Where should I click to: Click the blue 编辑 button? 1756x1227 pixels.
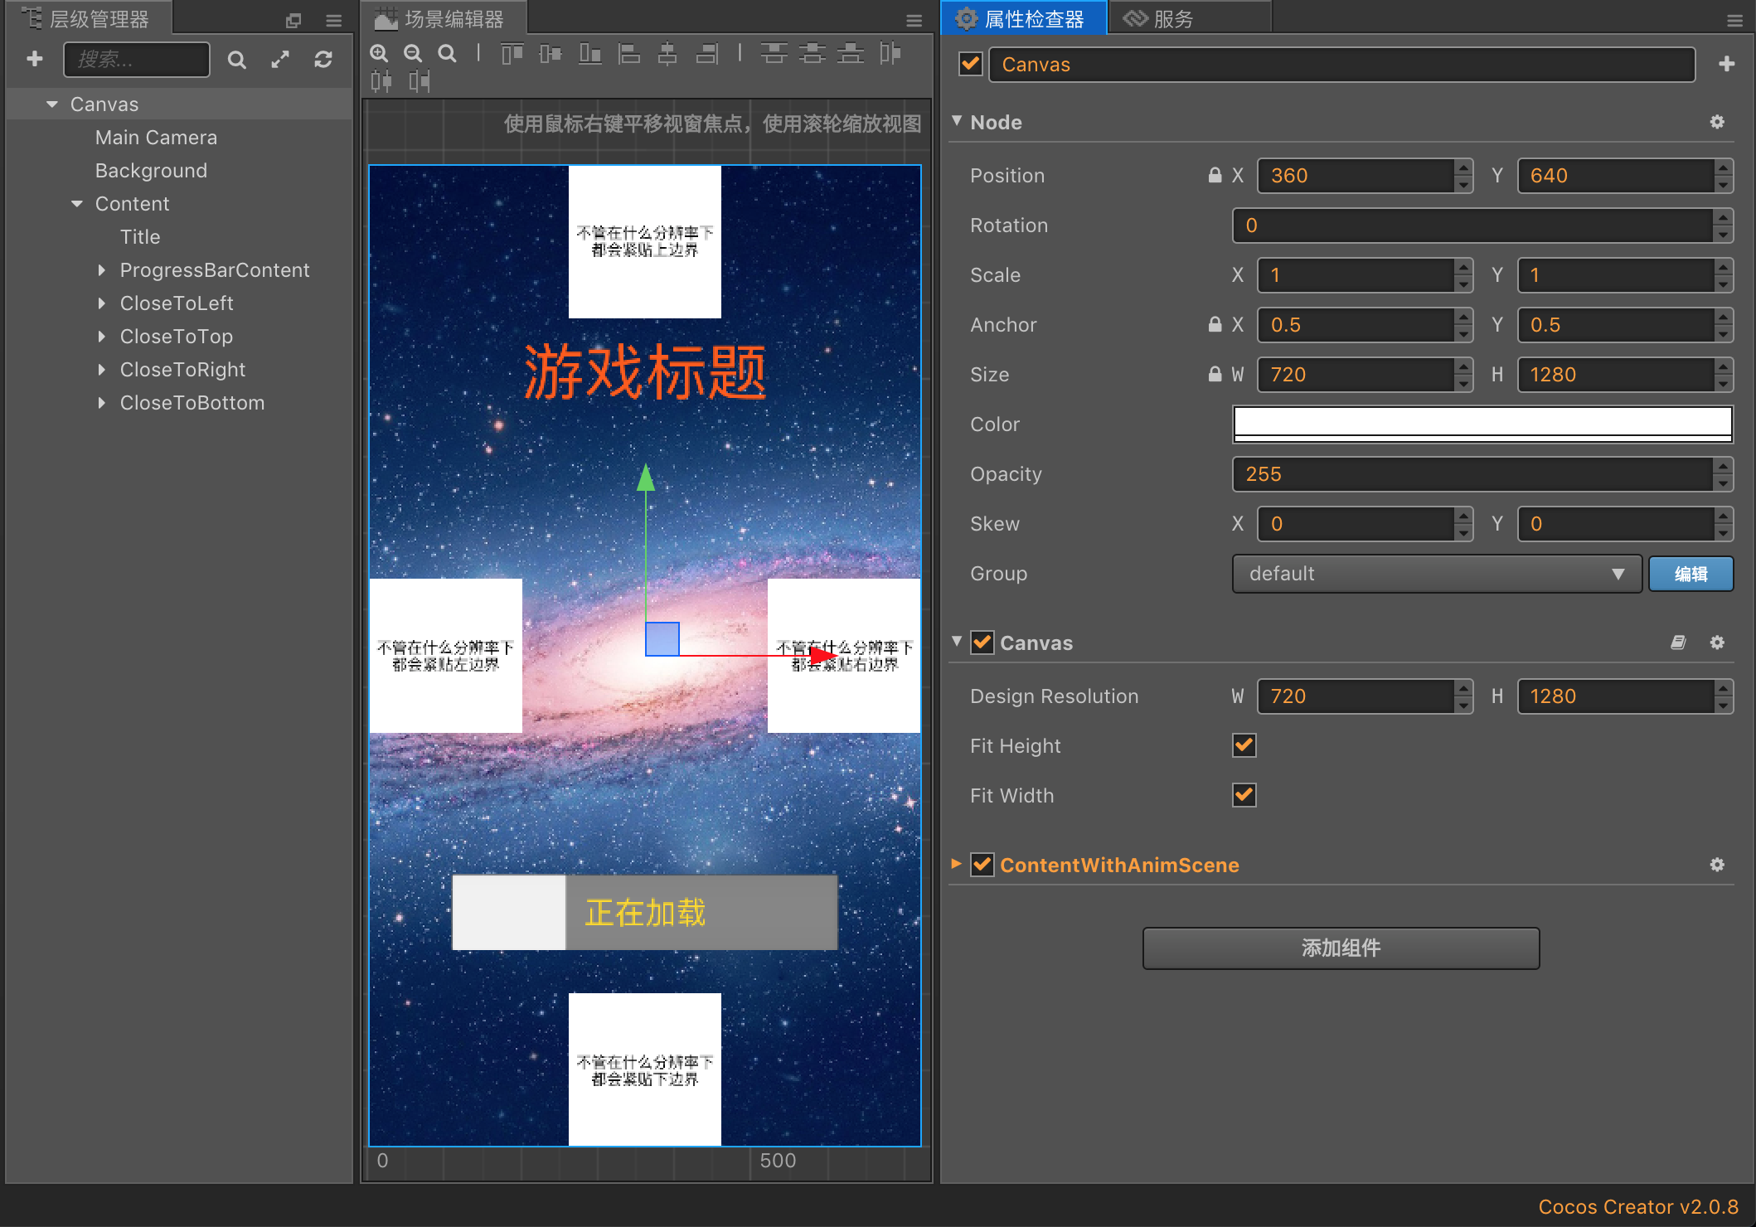(x=1691, y=574)
